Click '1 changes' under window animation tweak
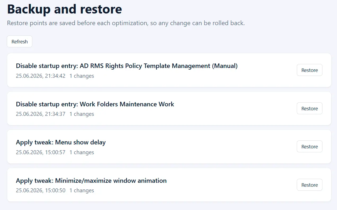 (82, 190)
